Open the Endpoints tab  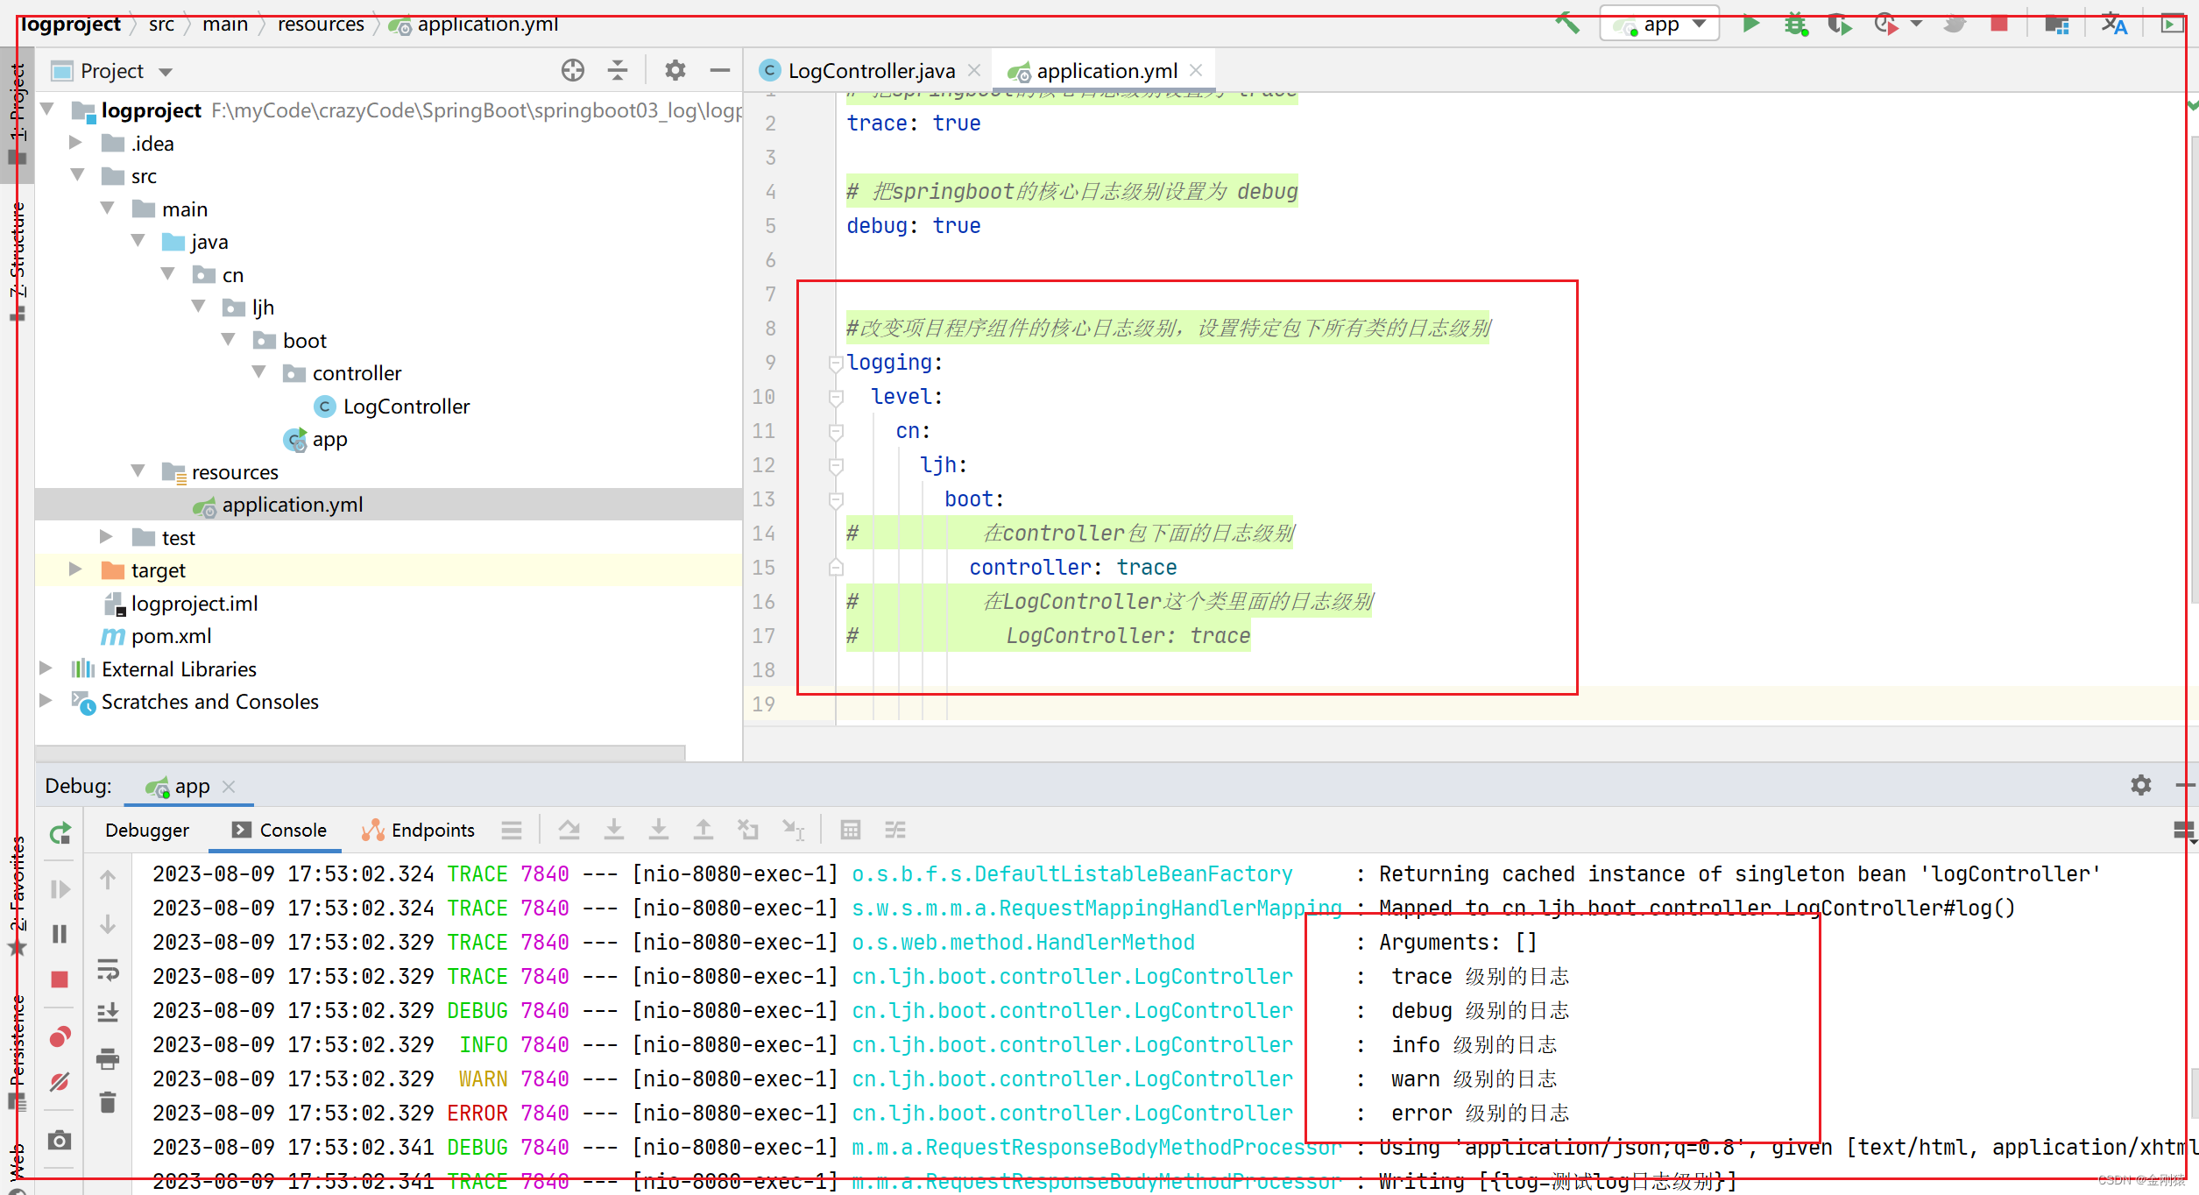(419, 830)
